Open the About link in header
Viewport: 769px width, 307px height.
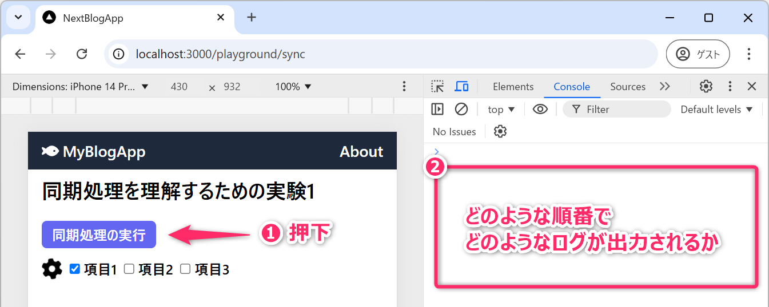[361, 152]
